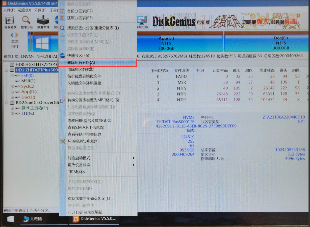This screenshot has height=227, width=310.
Task: Choose 重新加载当前磁盘(Ctrl_L) menu entry
Action: tap(98, 198)
